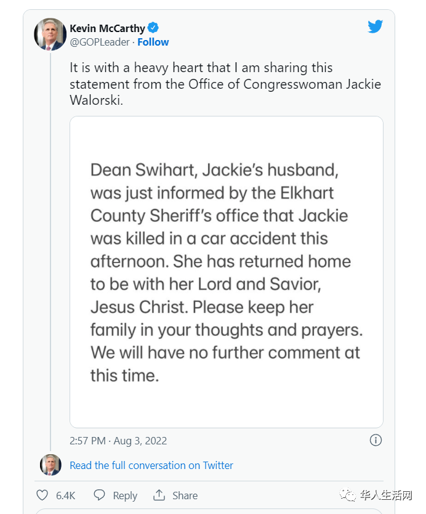Click the share upload arrow icon
The width and height of the screenshot is (426, 514).
[x=159, y=495]
